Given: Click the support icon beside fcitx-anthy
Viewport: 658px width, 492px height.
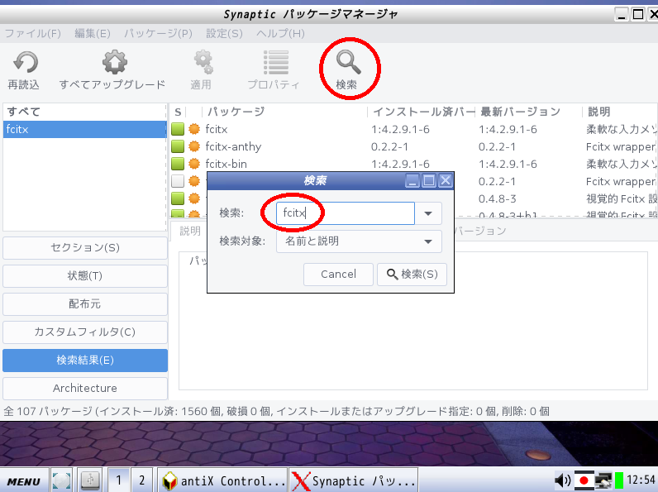Looking at the screenshot, I should [194, 146].
